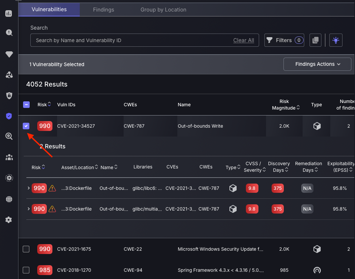
Task: Uncheck the CVE-2021-34527 row checkbox
Action: (26, 126)
